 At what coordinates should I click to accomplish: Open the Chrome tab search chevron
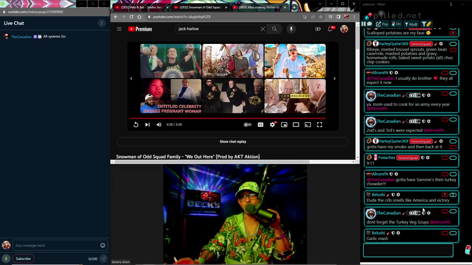point(320,4)
